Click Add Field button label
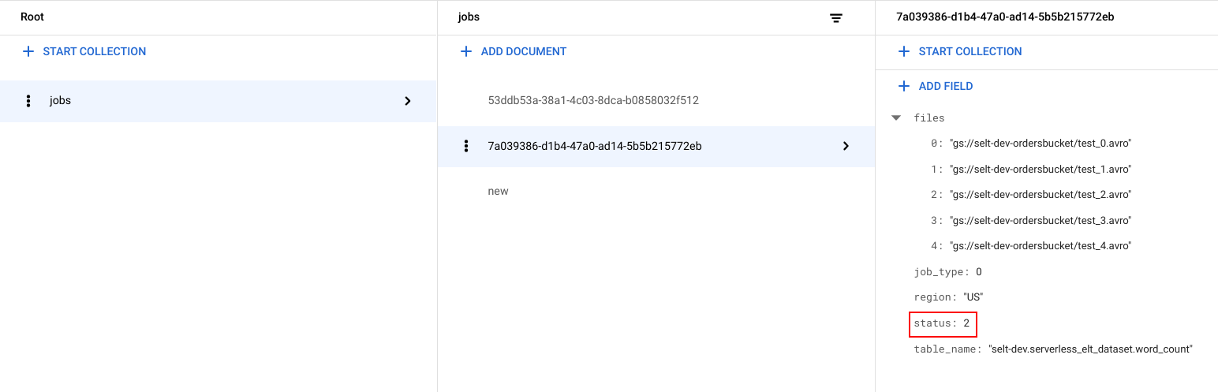This screenshot has height=392, width=1218. [x=946, y=86]
